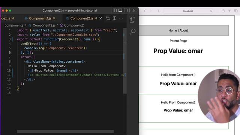Click "{name}" expression on line 10

point(62,70)
